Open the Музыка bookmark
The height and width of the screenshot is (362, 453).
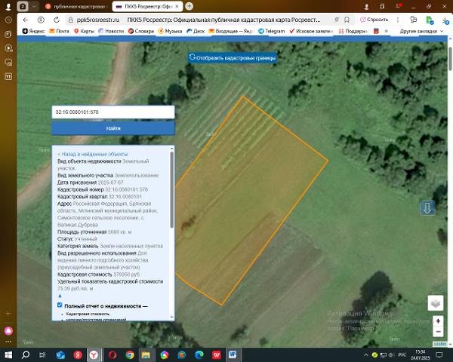[x=170, y=31]
